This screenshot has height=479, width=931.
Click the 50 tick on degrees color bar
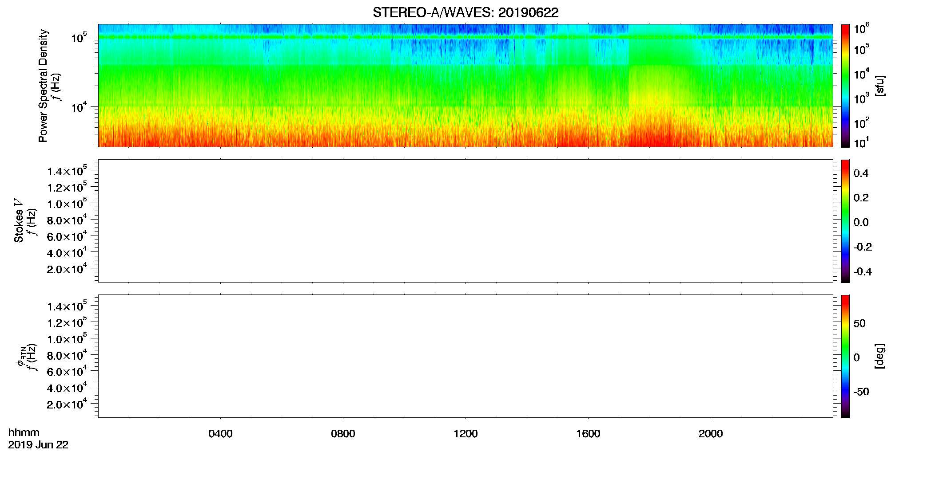point(859,323)
